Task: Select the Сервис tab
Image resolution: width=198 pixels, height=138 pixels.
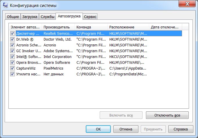Action: tap(90, 17)
